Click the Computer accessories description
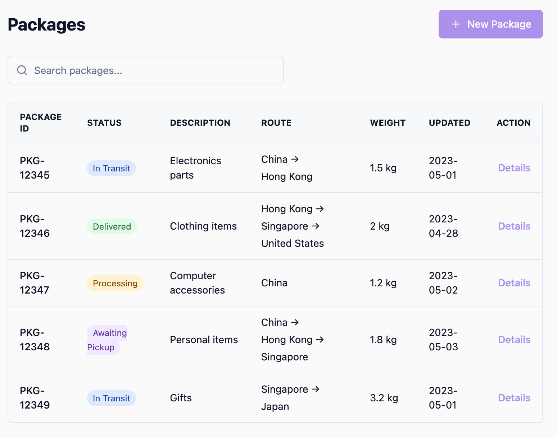The image size is (557, 438). (x=197, y=283)
